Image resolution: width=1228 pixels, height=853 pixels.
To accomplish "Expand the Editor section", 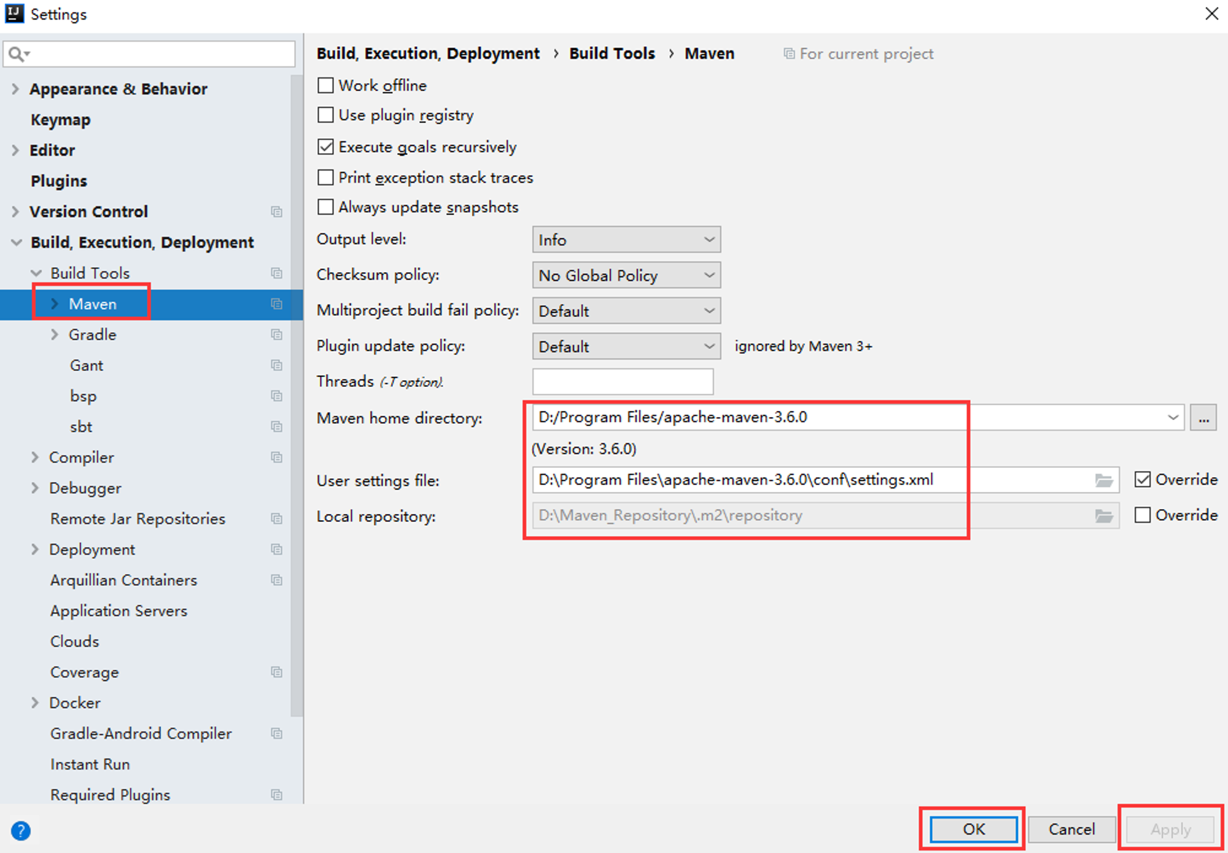I will tap(15, 150).
